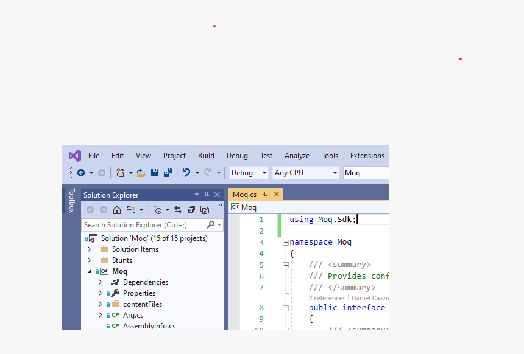The width and height of the screenshot is (524, 354).
Task: Click Collapse All icon in Solution Explorer
Action: [191, 210]
